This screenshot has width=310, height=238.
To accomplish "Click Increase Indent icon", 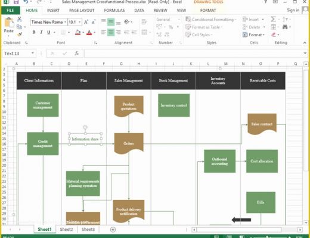I will point(134,32).
